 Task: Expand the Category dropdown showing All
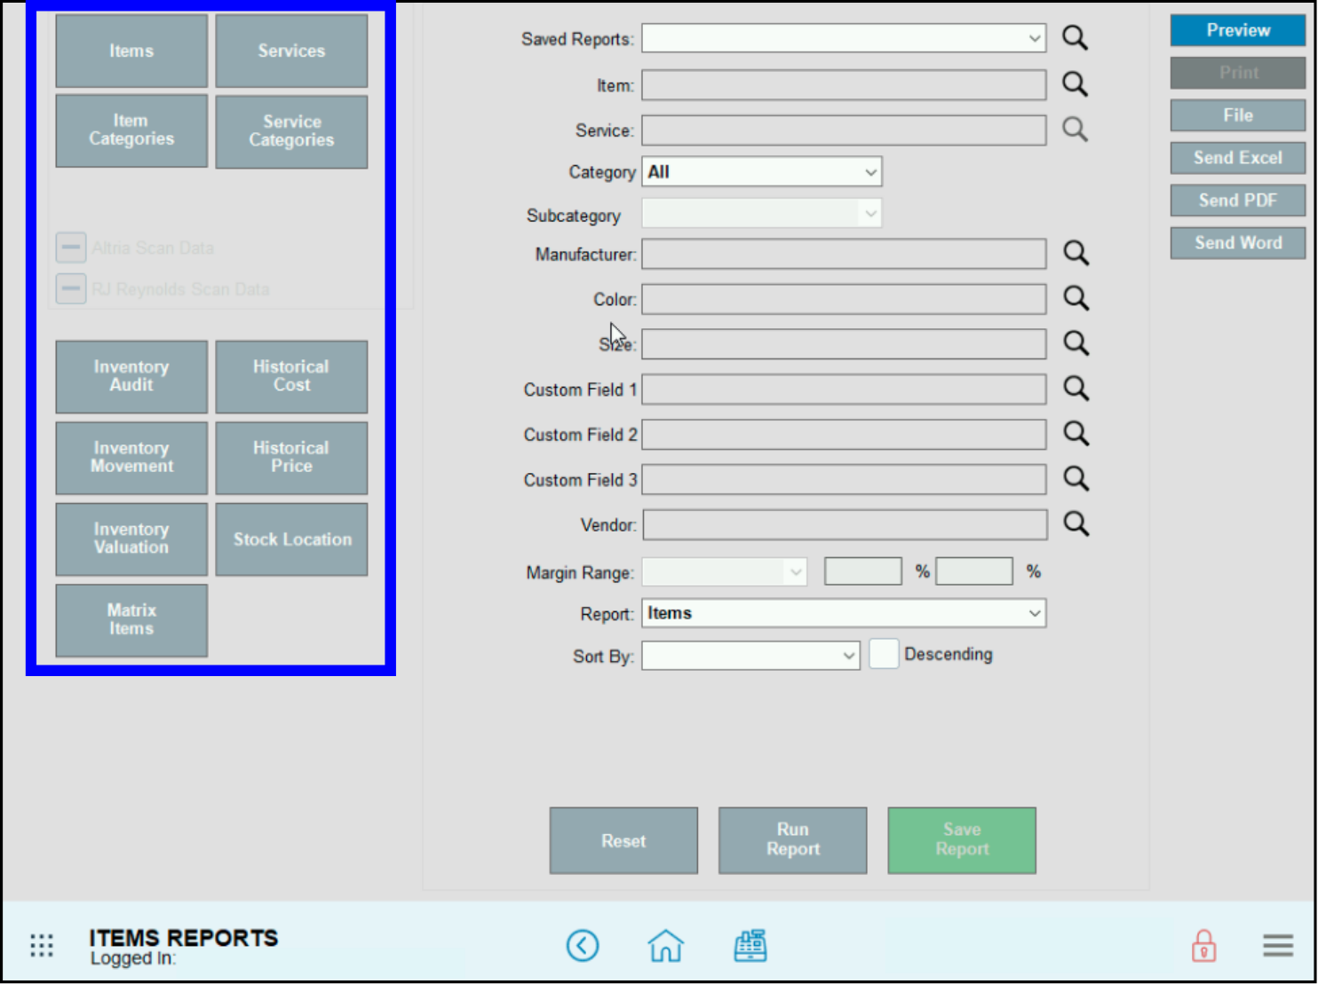(x=761, y=172)
